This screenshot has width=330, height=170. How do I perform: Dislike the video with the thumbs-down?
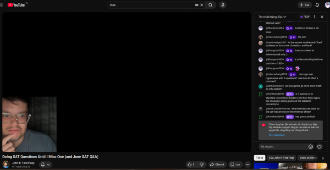point(201,165)
